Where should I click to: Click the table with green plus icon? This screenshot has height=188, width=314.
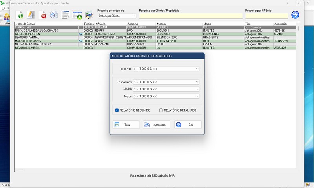77,15
